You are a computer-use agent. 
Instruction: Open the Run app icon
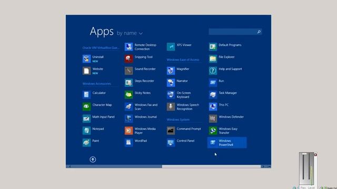(213, 83)
